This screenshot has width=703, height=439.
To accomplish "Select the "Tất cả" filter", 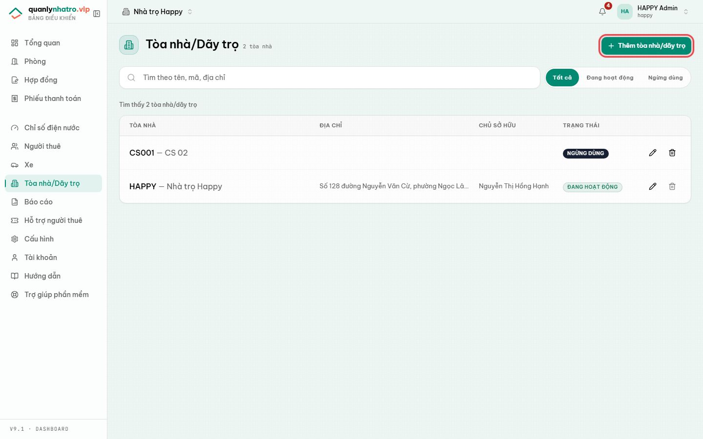I will 562,78.
